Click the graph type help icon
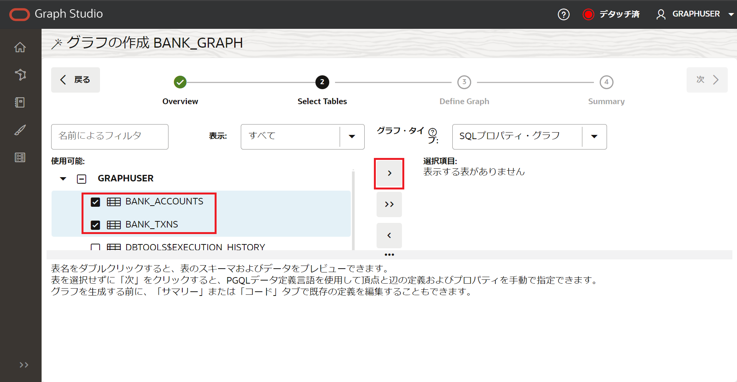737x382 pixels. [432, 132]
